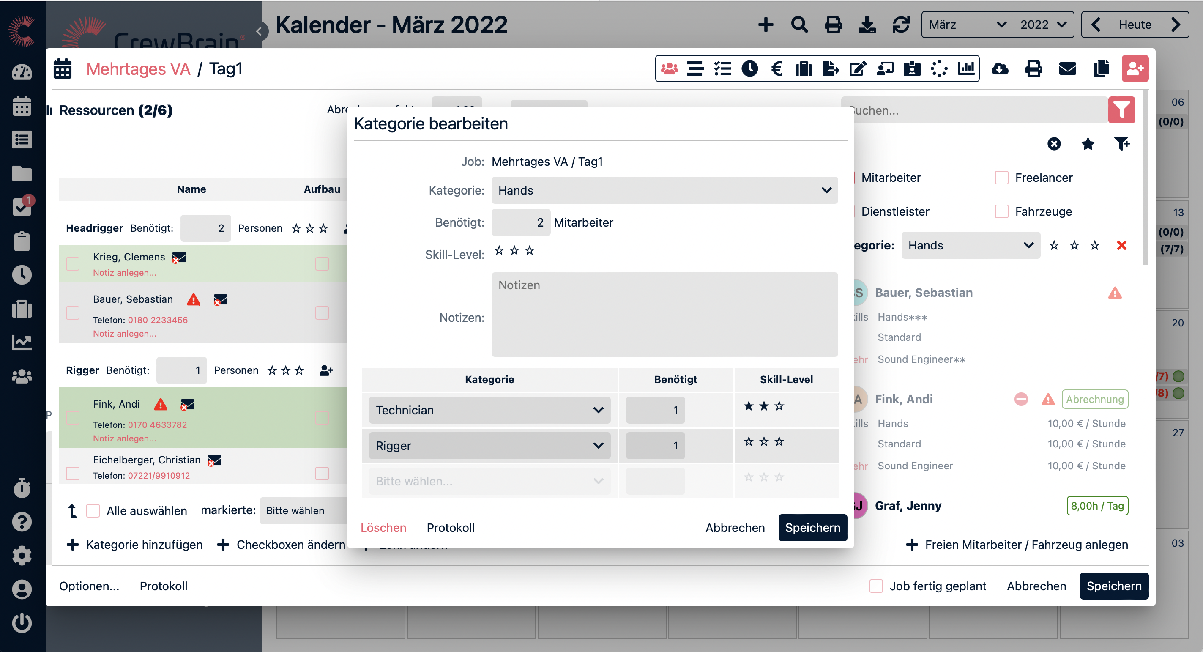Click the bar chart icon in job toolbar
Image resolution: width=1203 pixels, height=652 pixels.
[966, 69]
